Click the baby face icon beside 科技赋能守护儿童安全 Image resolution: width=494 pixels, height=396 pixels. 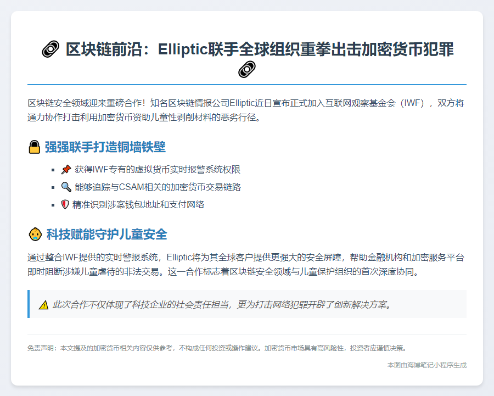(35, 235)
